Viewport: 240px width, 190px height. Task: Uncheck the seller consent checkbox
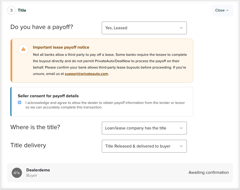coord(20,103)
